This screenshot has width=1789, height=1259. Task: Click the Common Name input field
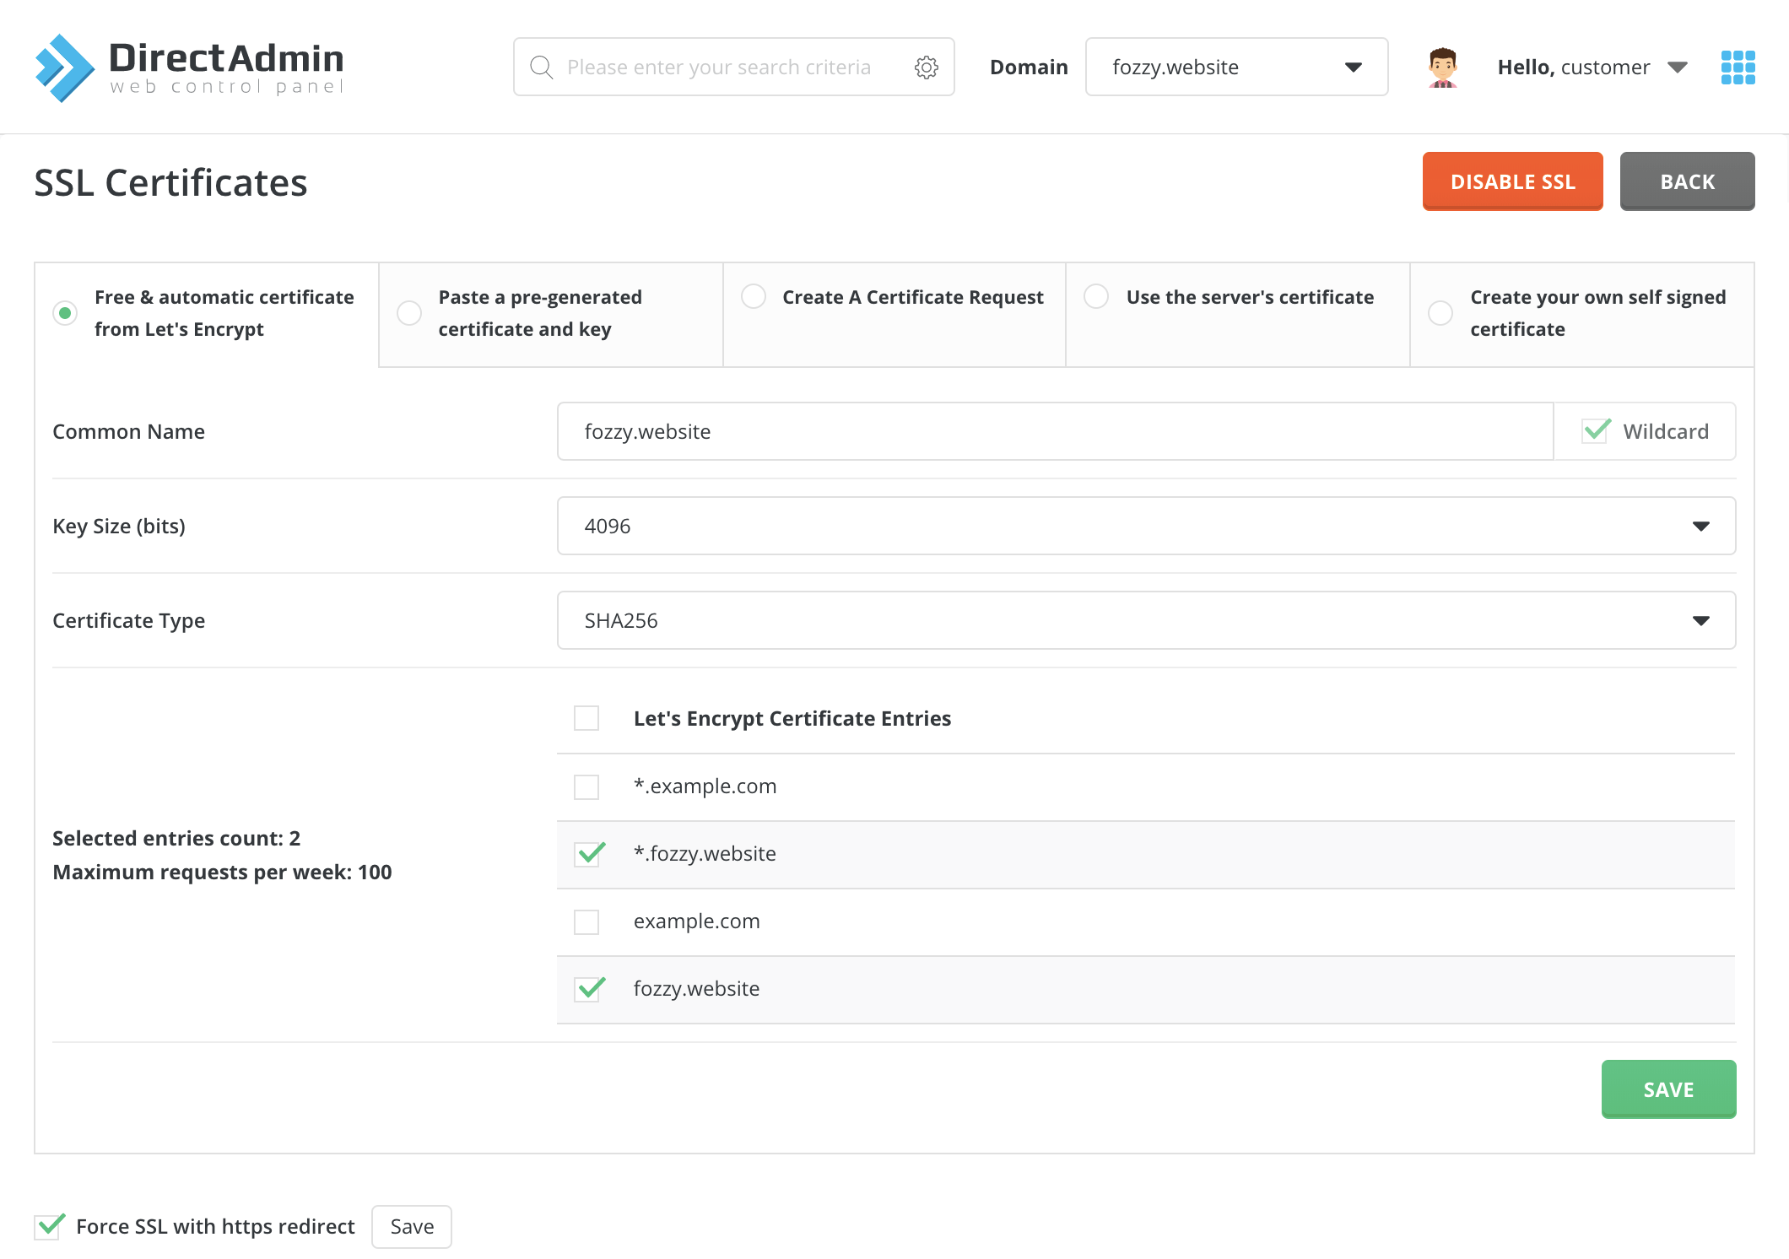click(1055, 431)
